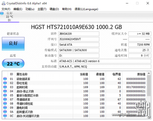Select the 寻道时间性能 attribute row
This screenshot has width=153, height=121.
(x=75, y=103)
